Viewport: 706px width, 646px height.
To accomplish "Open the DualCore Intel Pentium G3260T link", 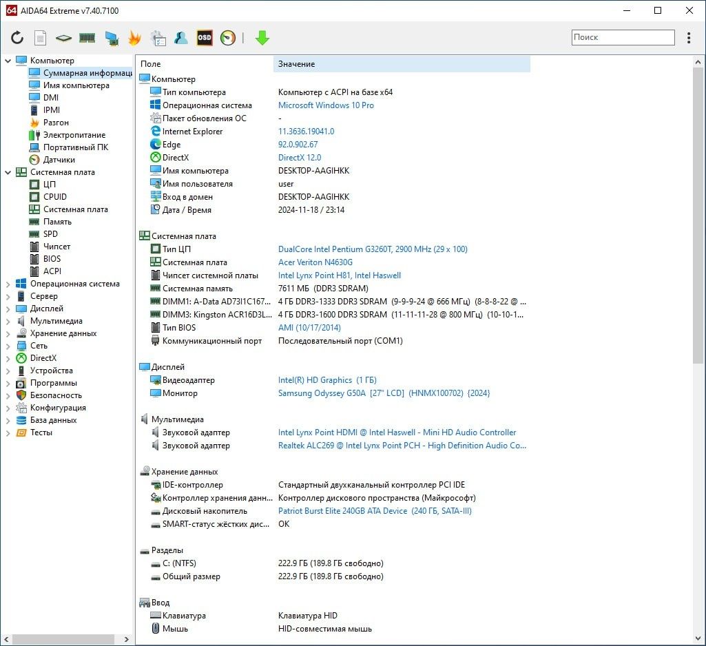I will 373,249.
